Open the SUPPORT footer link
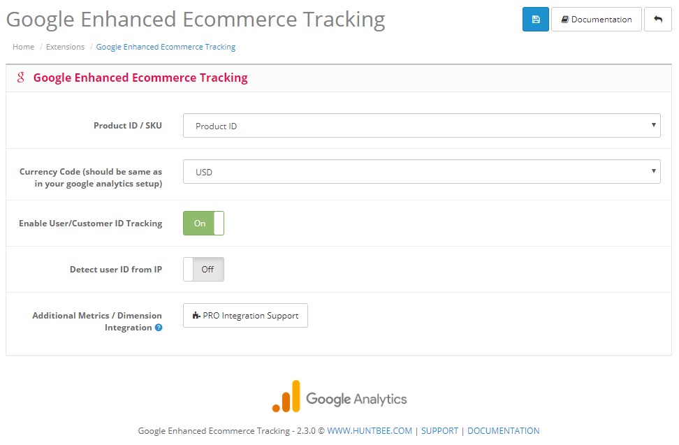679x445 pixels. click(439, 431)
